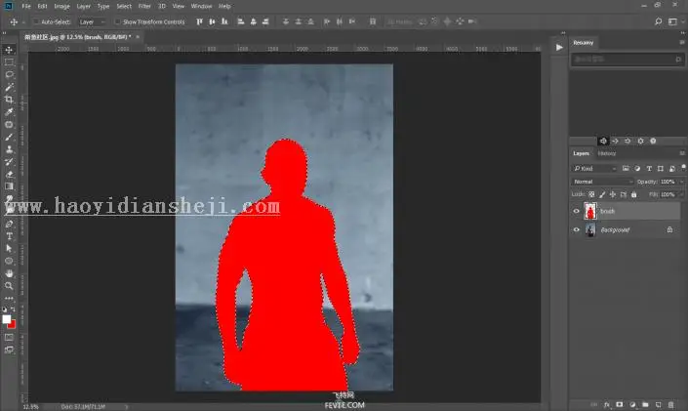688x411 pixels.
Task: Toggle Lock position icon
Action: (x=613, y=194)
